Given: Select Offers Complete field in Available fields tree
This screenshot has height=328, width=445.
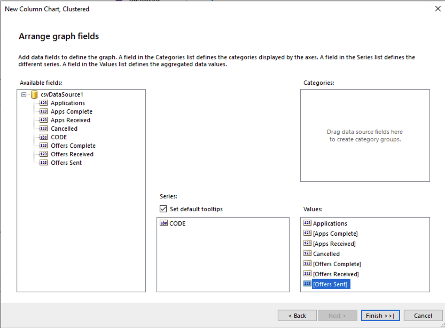Looking at the screenshot, I should tap(73, 146).
